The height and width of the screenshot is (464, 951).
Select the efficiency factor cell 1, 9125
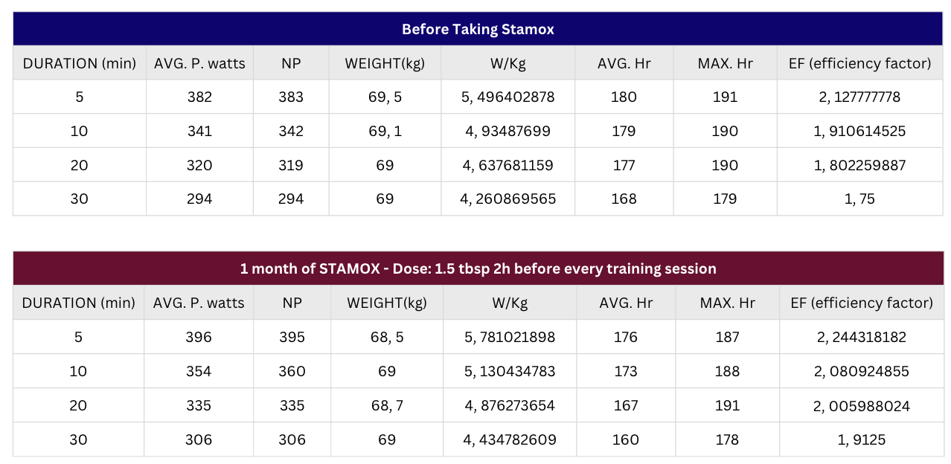coord(860,439)
